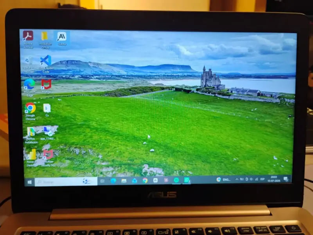Select the McAfee desktop shortcut
This screenshot has height=235, width=313.
point(46,86)
